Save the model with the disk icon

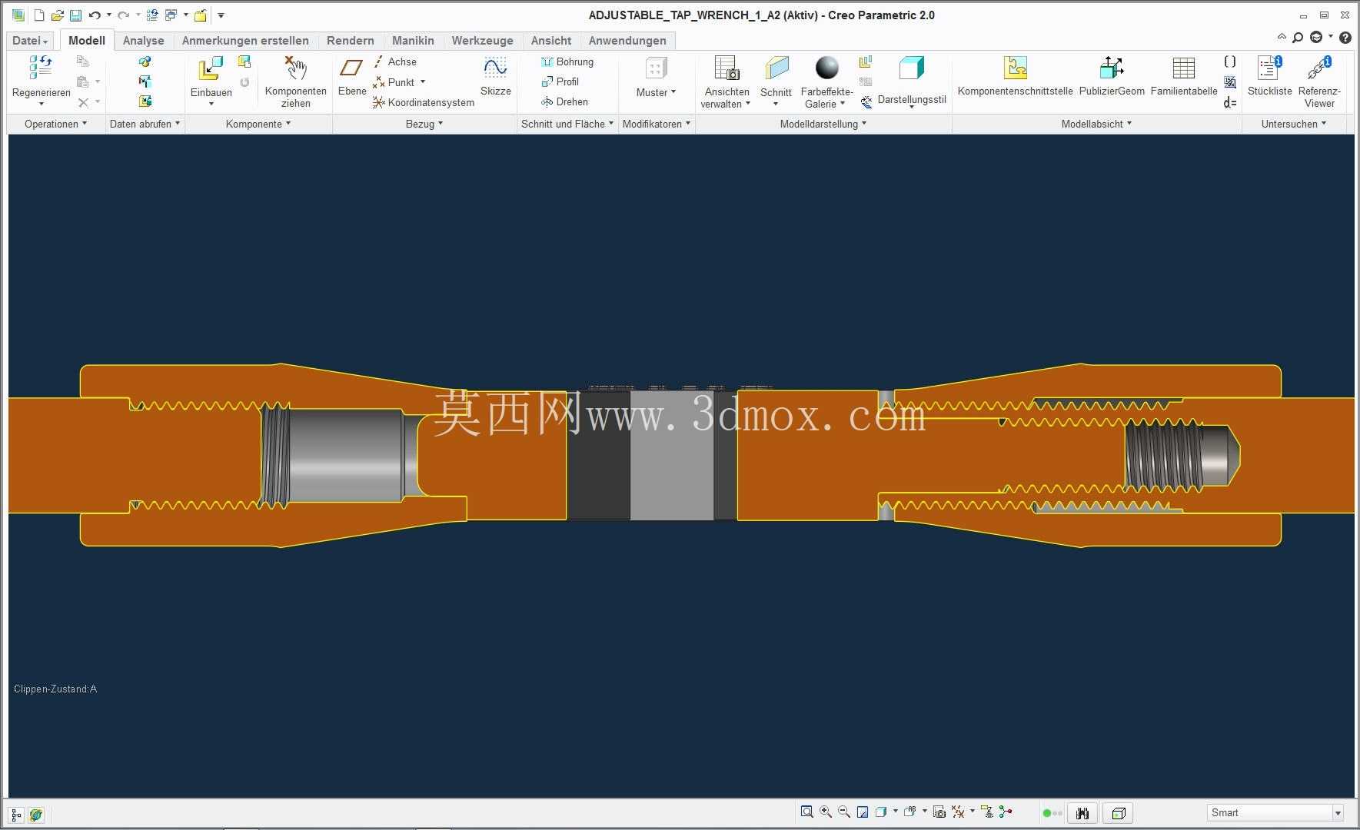(75, 15)
